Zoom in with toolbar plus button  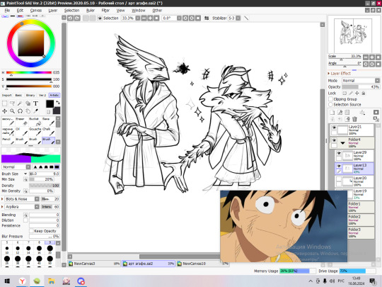(x=150, y=18)
